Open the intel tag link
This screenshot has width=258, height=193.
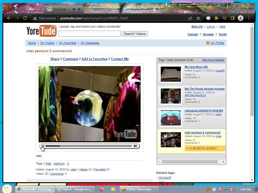coord(48,163)
